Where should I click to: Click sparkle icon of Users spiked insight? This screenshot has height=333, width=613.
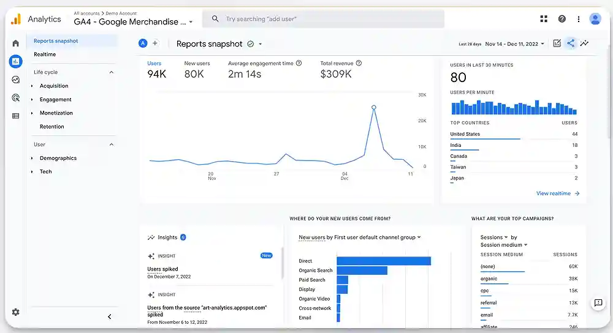pos(151,256)
